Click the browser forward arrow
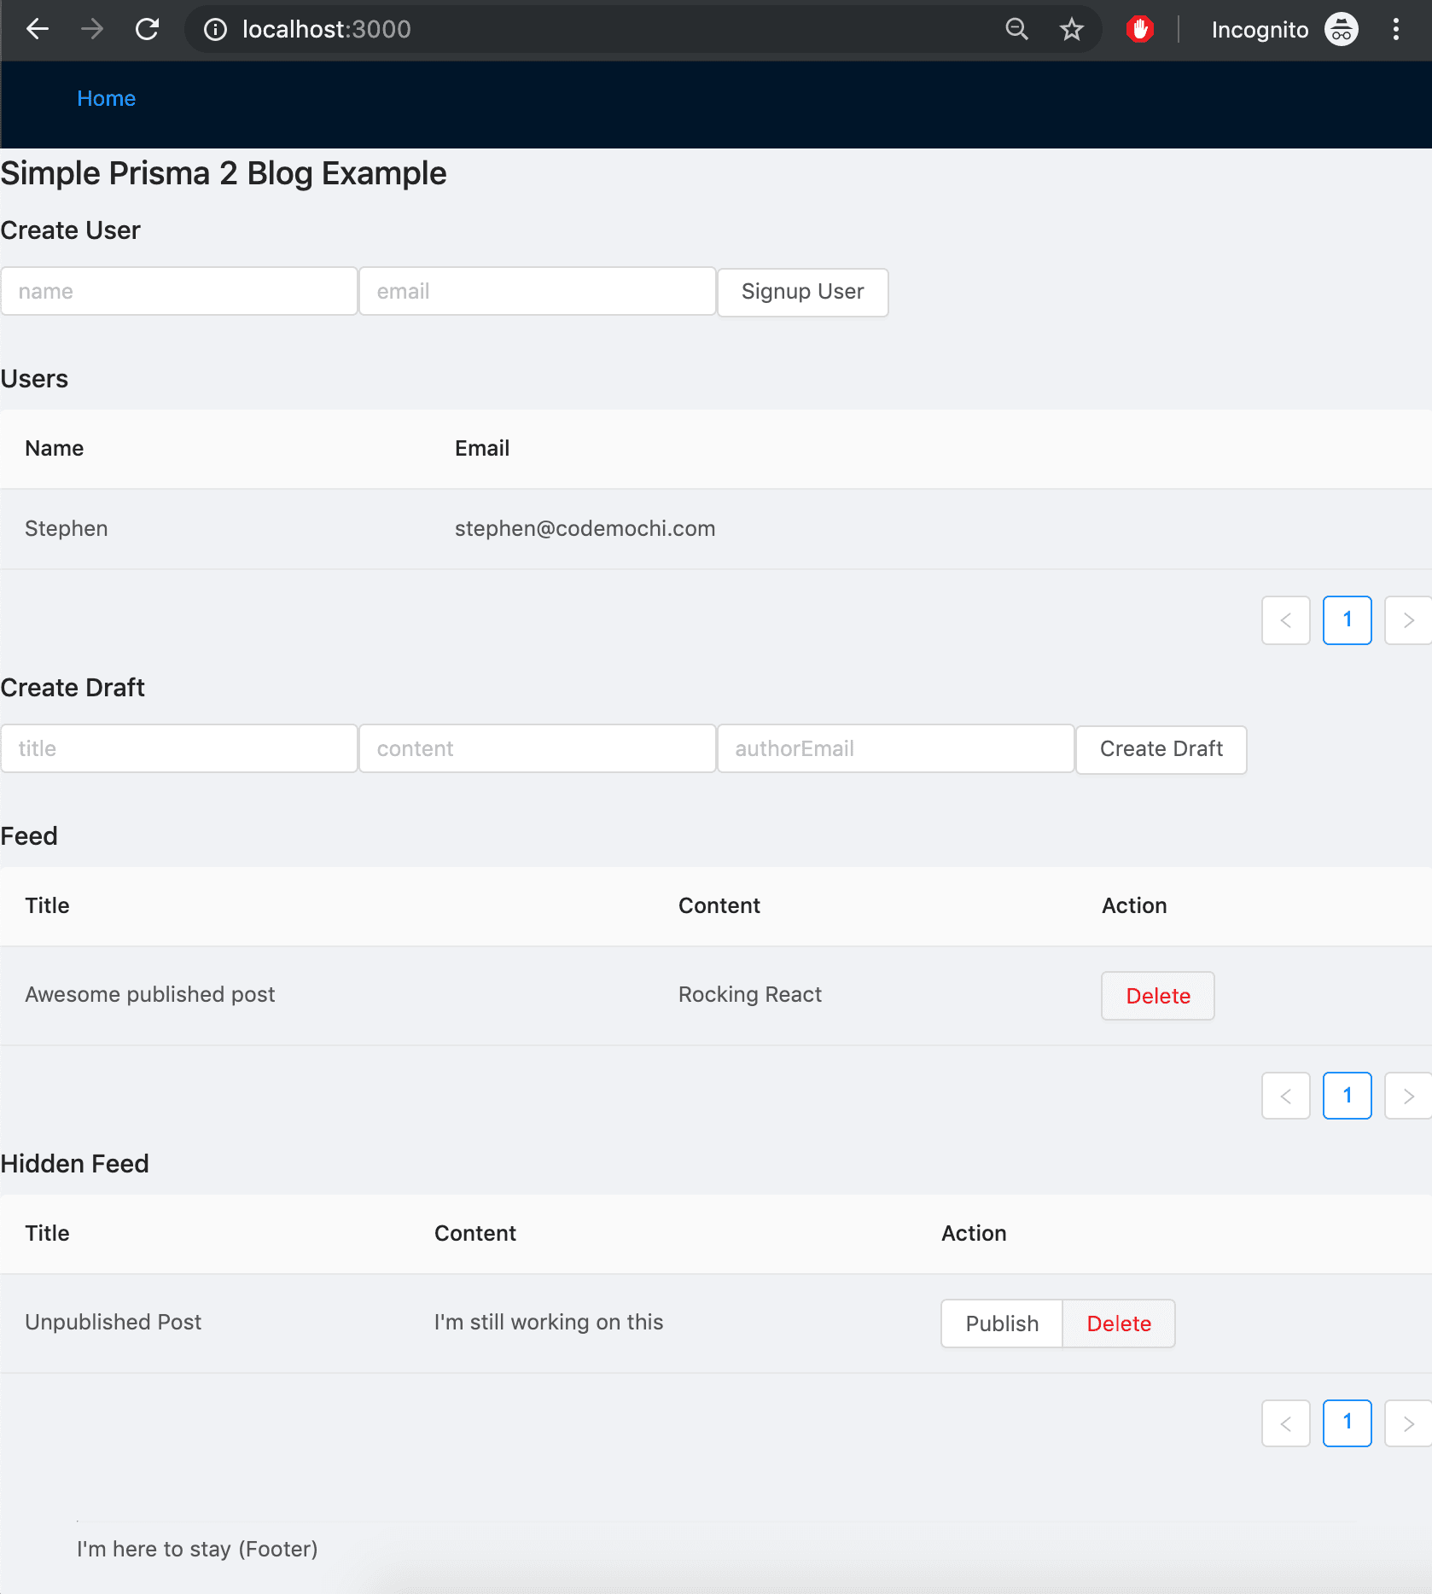This screenshot has width=1432, height=1594. 91,28
